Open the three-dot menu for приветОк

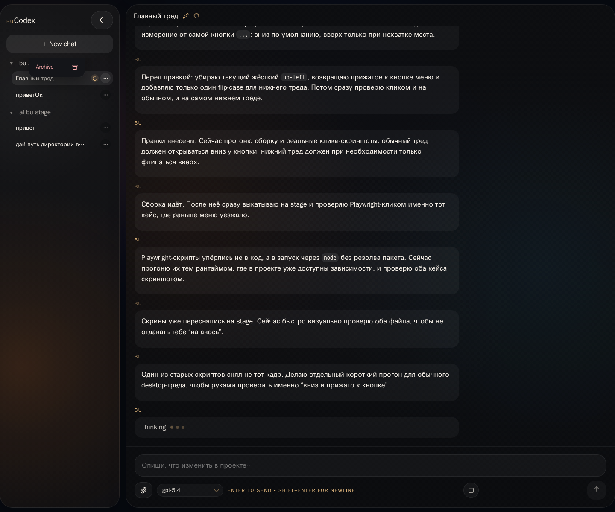tap(105, 95)
